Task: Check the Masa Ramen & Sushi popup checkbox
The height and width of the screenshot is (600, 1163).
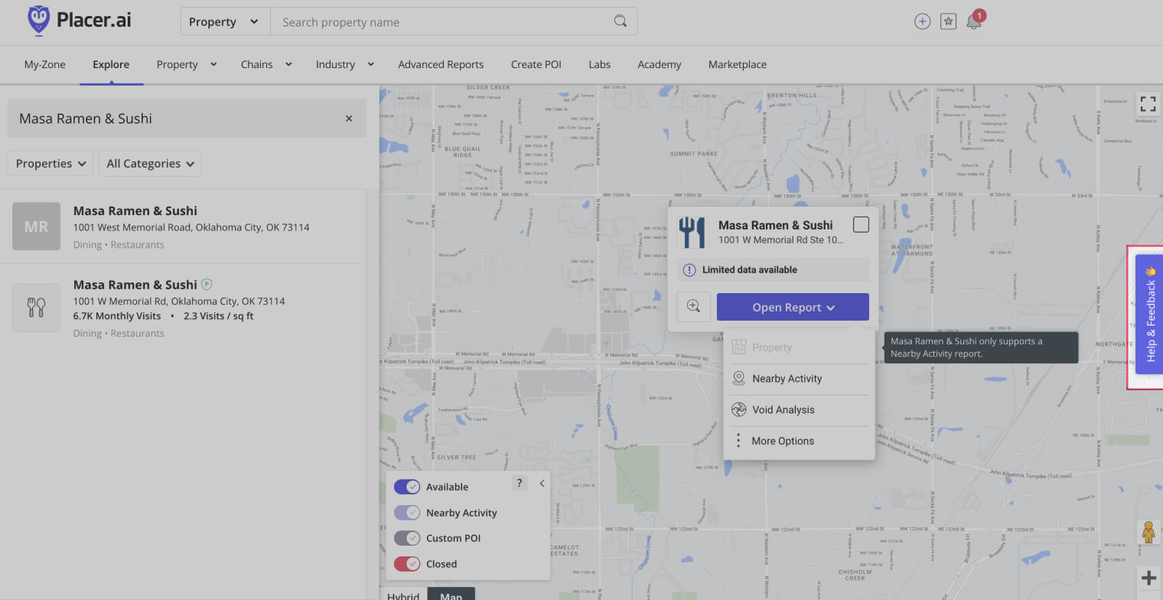Action: [861, 224]
